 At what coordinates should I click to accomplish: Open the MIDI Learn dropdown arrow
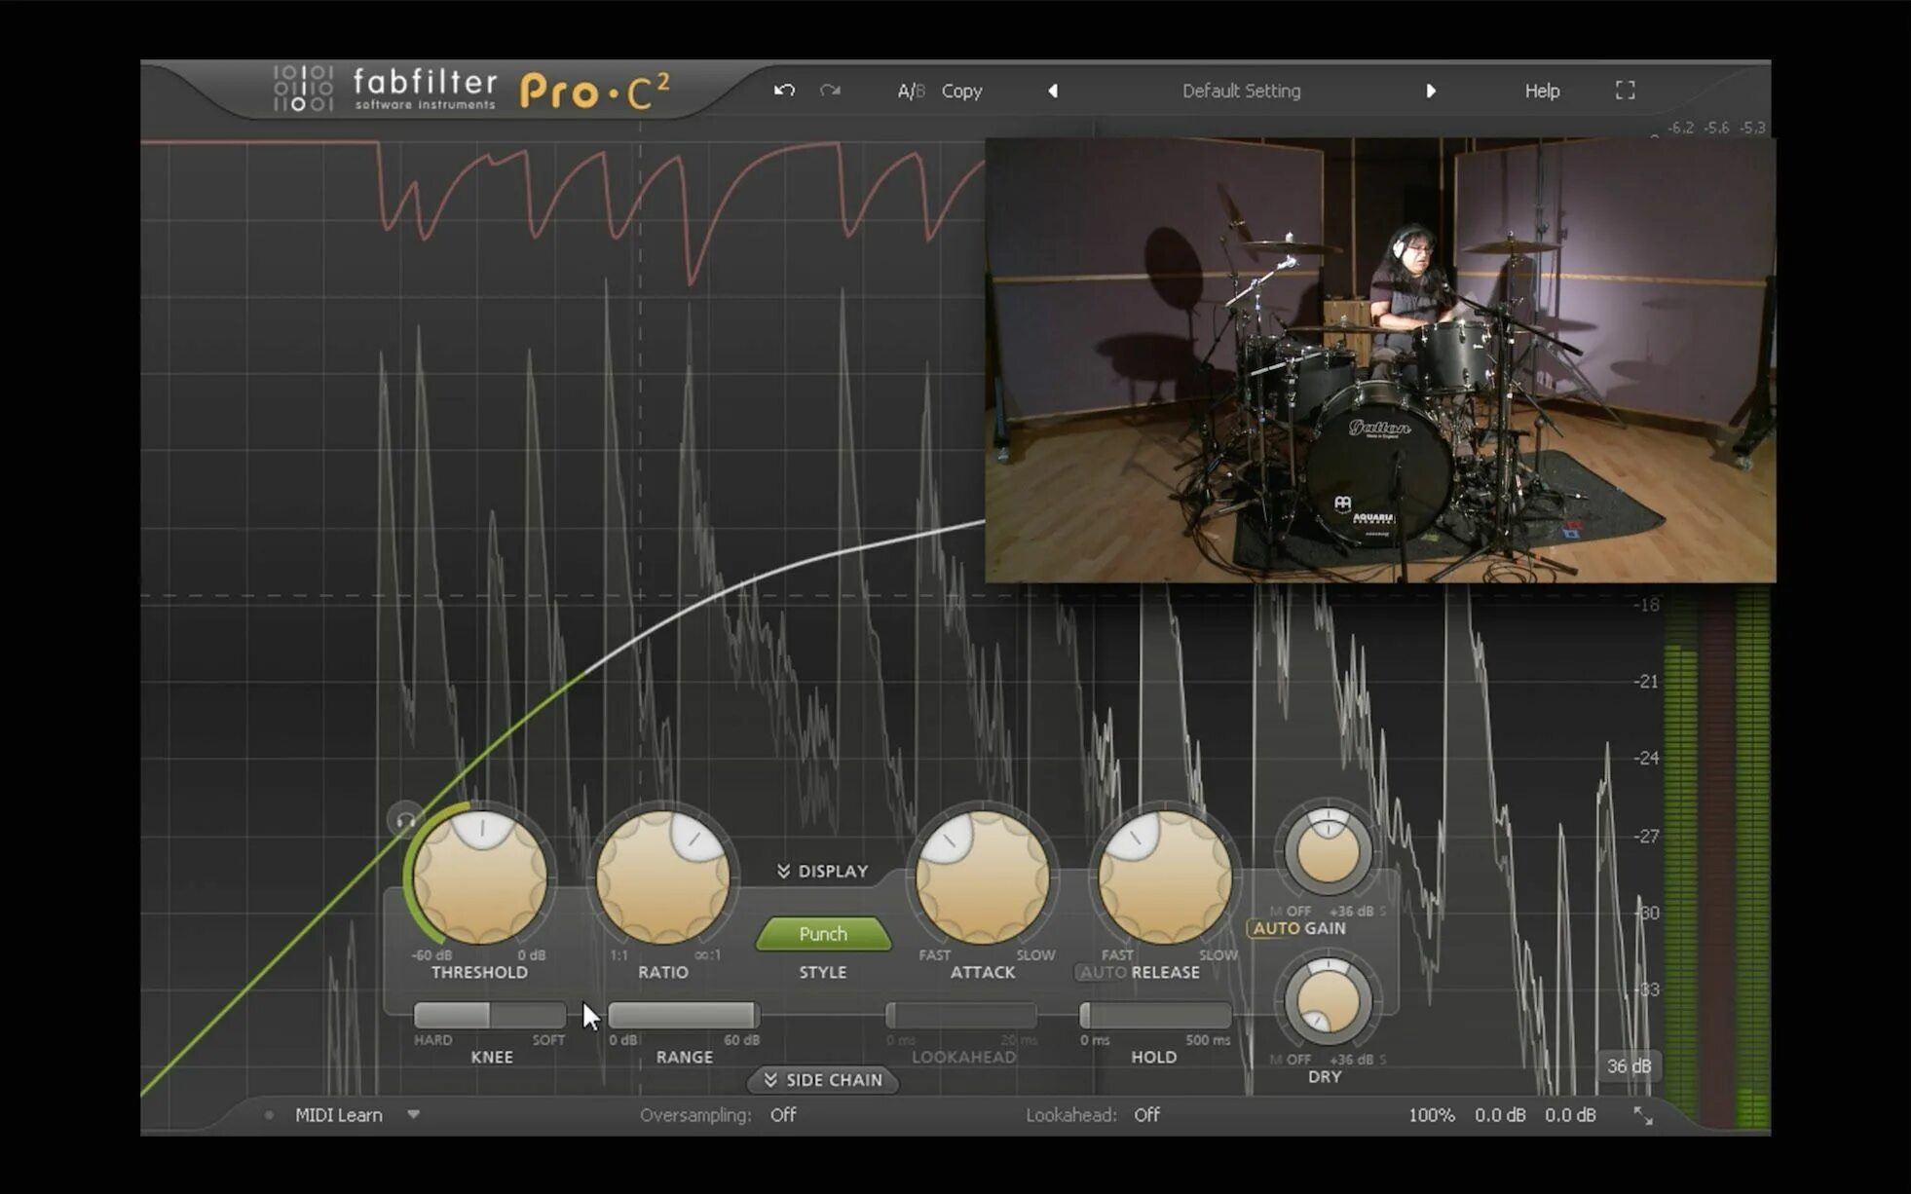(414, 1114)
